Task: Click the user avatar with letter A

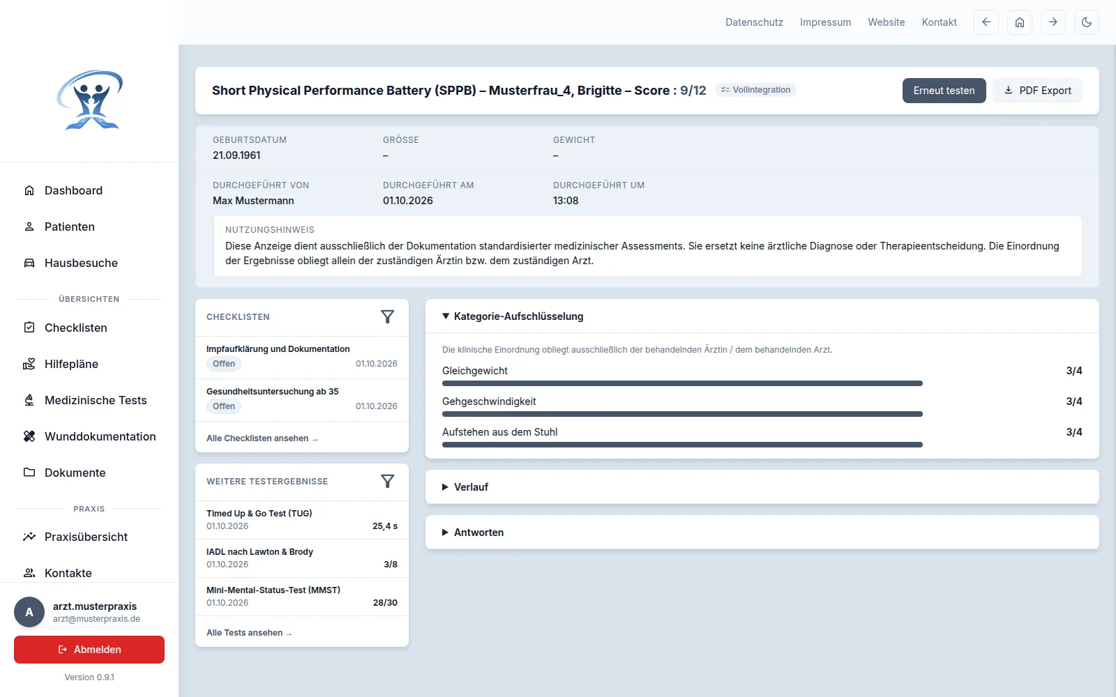Action: click(29, 612)
